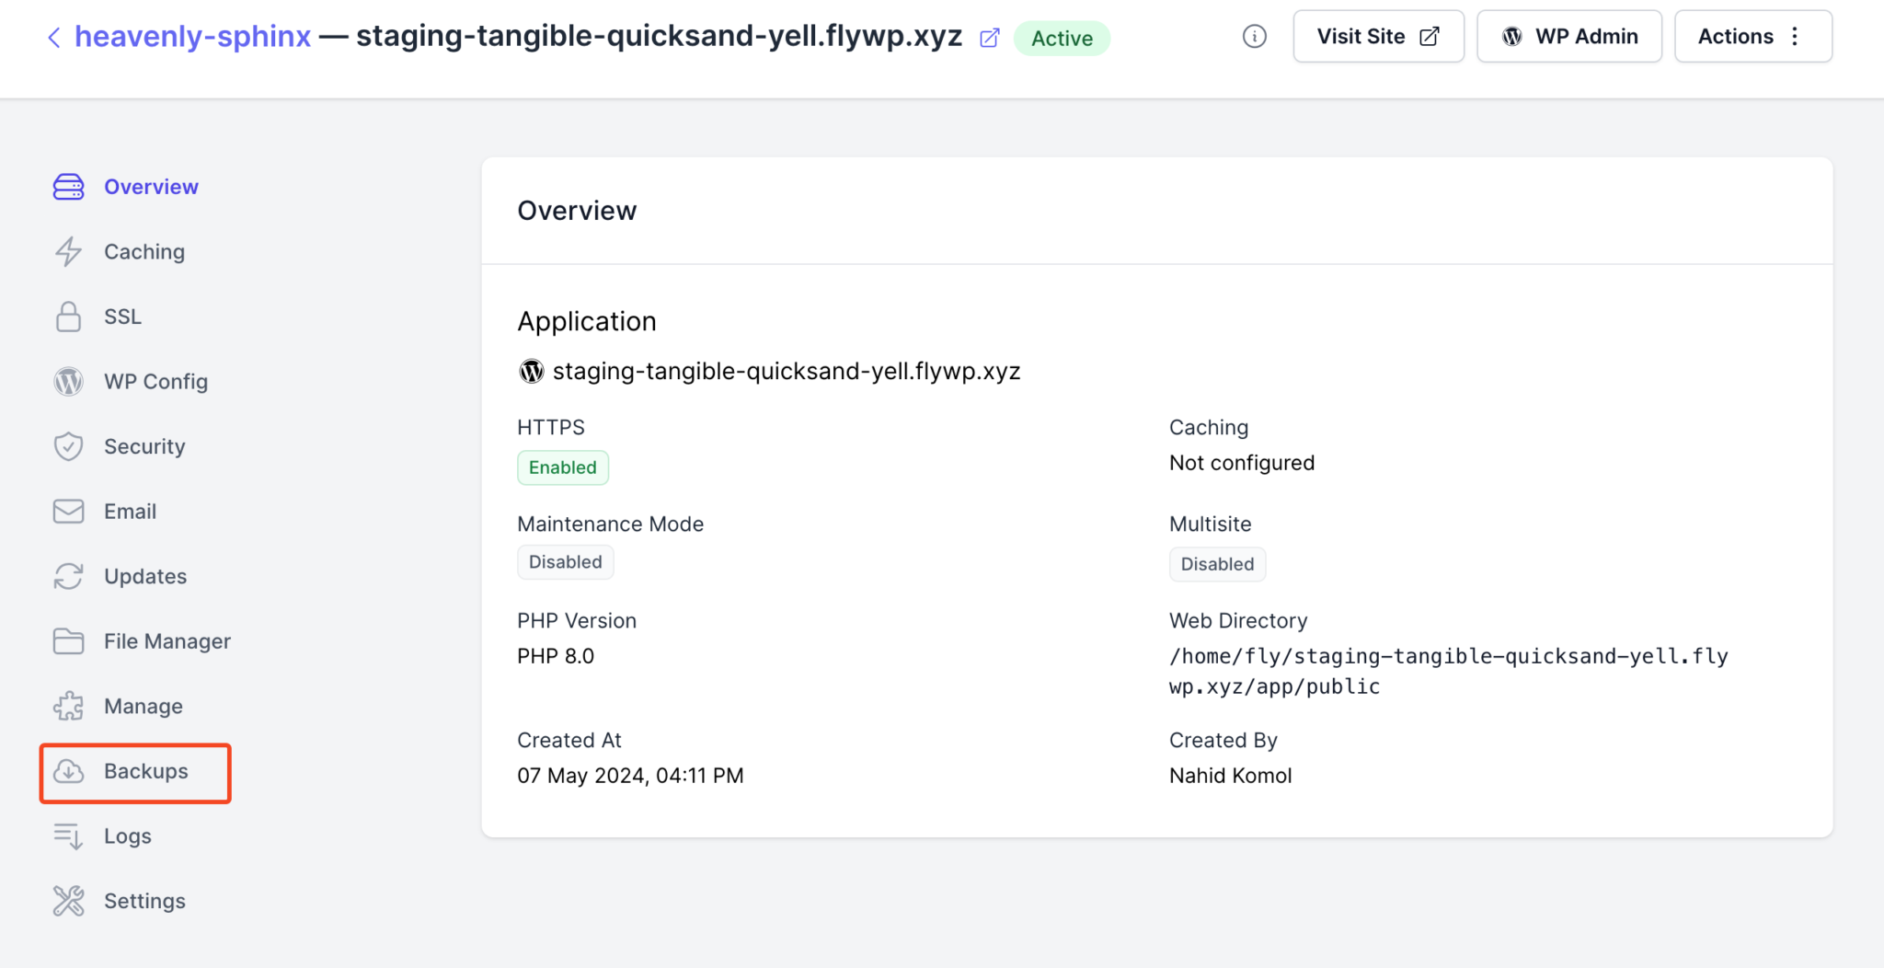
Task: Open WP Config via the WordPress icon
Action: (x=68, y=381)
